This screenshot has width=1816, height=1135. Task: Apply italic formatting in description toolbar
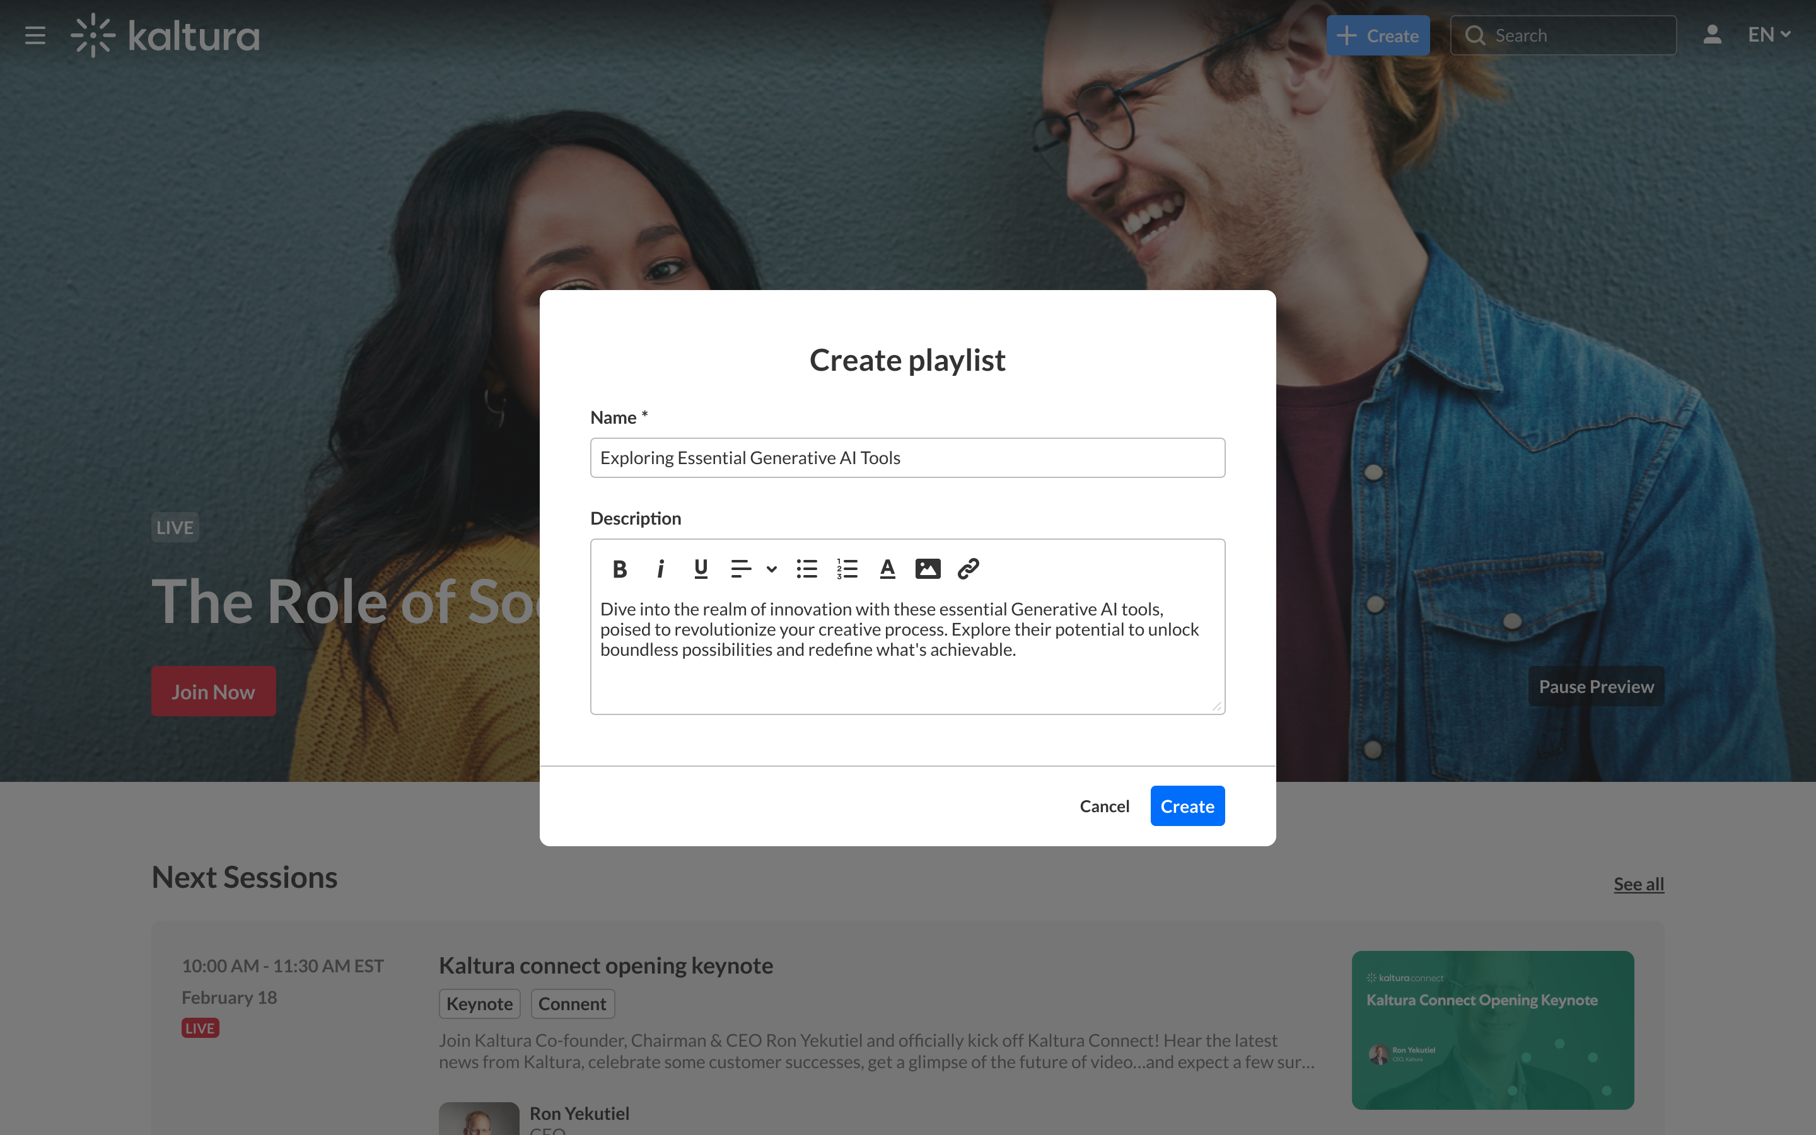coord(660,569)
